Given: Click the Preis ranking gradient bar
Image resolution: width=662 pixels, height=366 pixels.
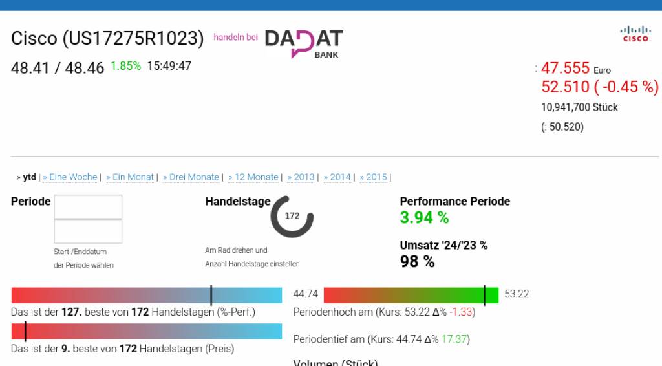Looking at the screenshot, I should point(147,332).
